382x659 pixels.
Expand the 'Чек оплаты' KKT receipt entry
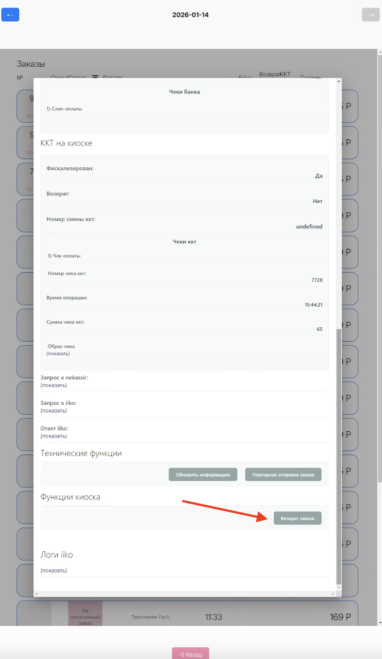[x=64, y=256]
